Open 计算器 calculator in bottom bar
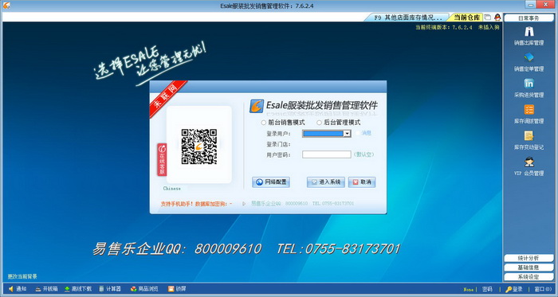Image resolution: width=558 pixels, height=297 pixels. [110, 289]
